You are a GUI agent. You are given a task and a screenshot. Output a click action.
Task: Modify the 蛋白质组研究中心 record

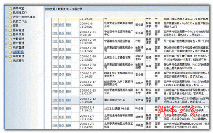click(x=62, y=100)
